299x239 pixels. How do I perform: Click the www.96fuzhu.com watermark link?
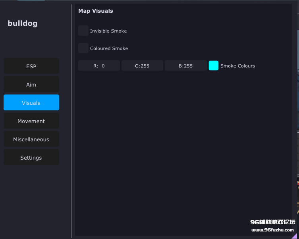(273, 230)
